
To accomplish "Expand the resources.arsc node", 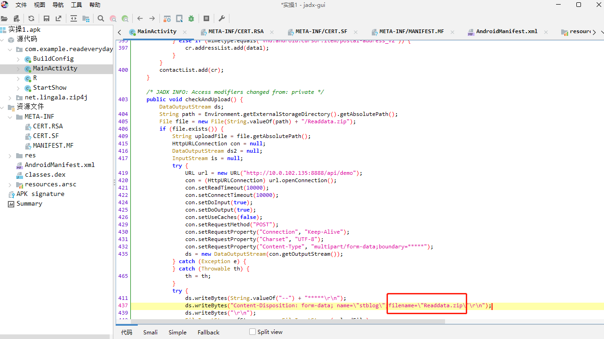I will click(x=10, y=184).
